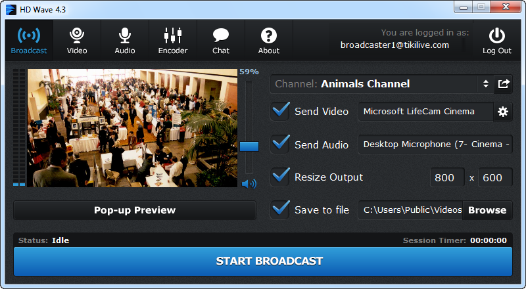Click the video preview thumbnail
This screenshot has width=526, height=289.
click(x=132, y=128)
